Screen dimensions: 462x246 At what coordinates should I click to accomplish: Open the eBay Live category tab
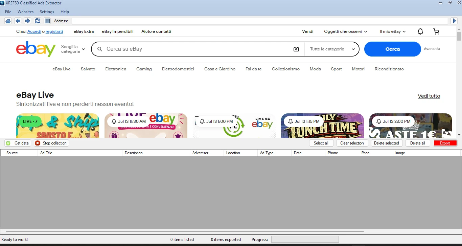click(62, 69)
